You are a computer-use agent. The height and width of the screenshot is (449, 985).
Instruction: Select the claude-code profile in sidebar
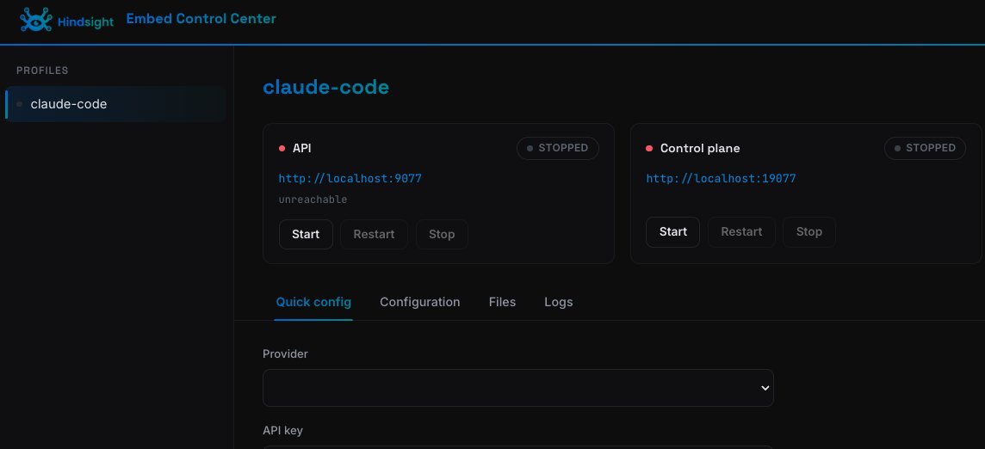(x=115, y=104)
